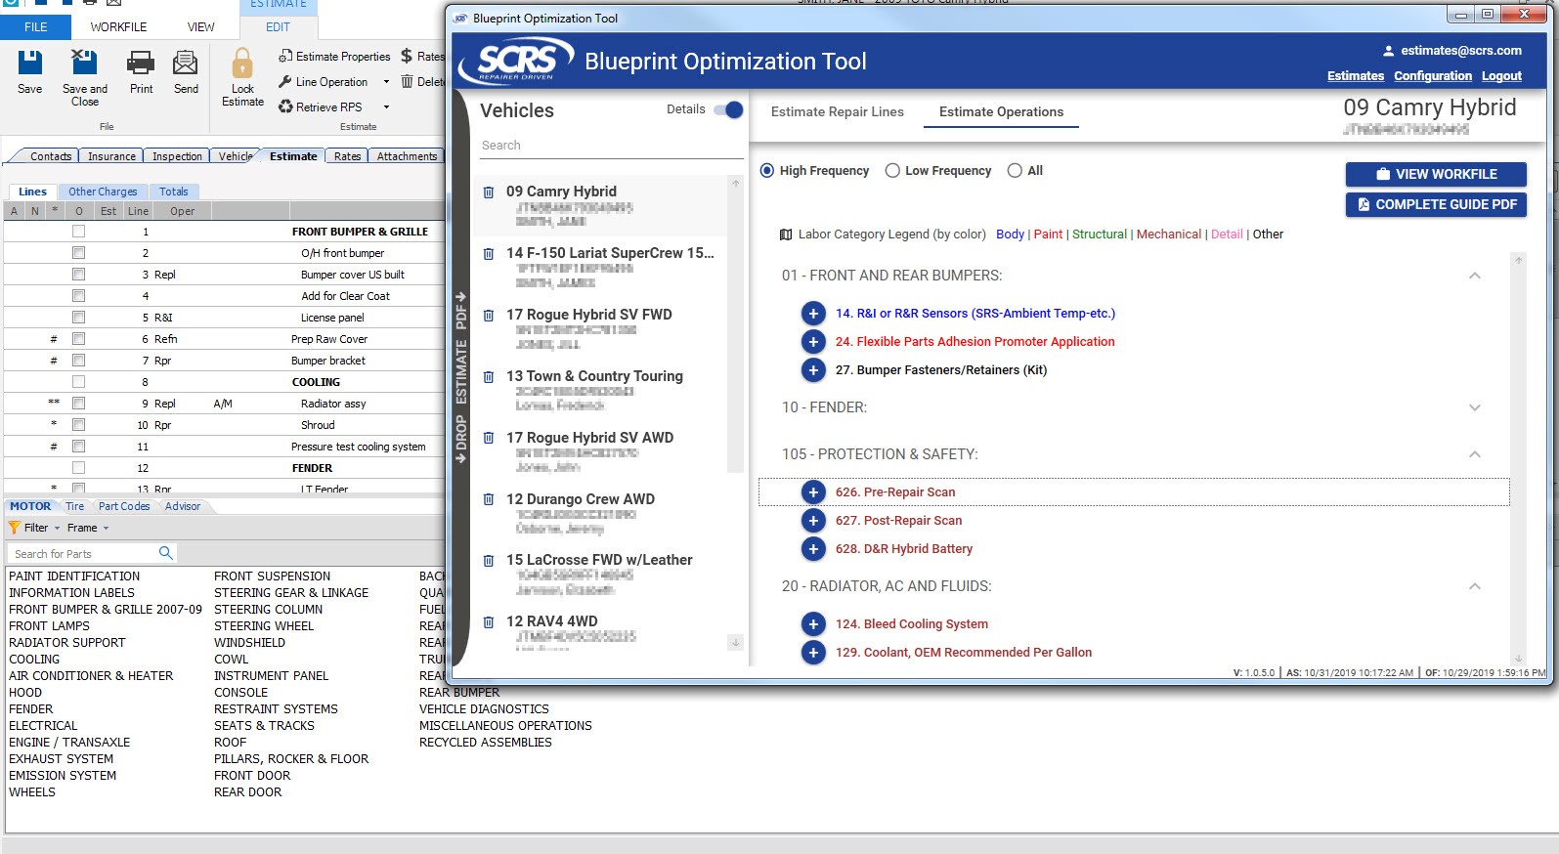The width and height of the screenshot is (1559, 854).
Task: Click the Print icon
Action: [141, 64]
